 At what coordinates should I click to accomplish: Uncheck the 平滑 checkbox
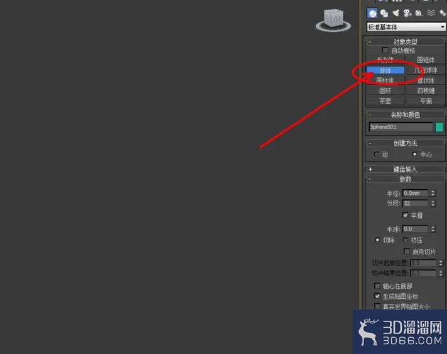pos(405,215)
